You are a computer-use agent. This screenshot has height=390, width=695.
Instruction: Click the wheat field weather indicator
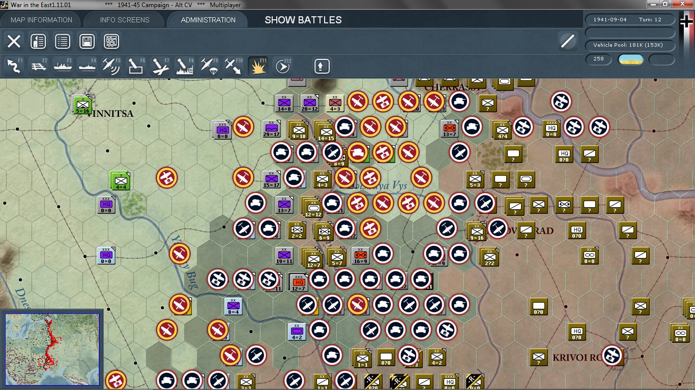click(631, 59)
